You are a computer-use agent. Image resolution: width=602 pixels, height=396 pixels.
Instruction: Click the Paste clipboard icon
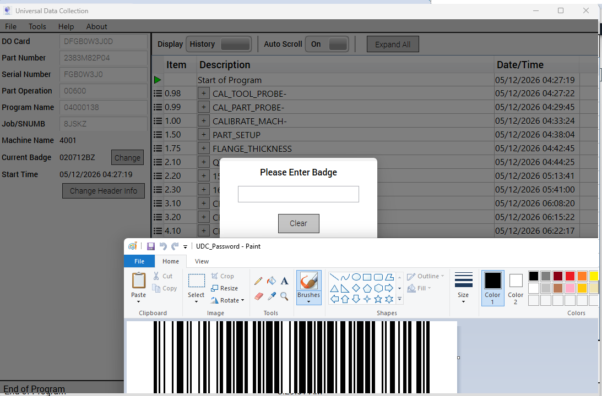point(139,280)
